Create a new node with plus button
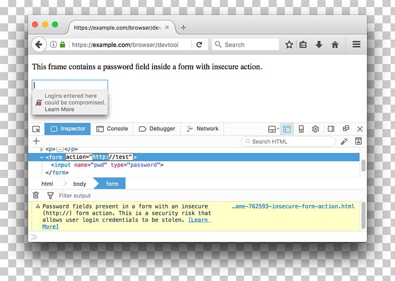This screenshot has height=281, width=395. [x=36, y=141]
